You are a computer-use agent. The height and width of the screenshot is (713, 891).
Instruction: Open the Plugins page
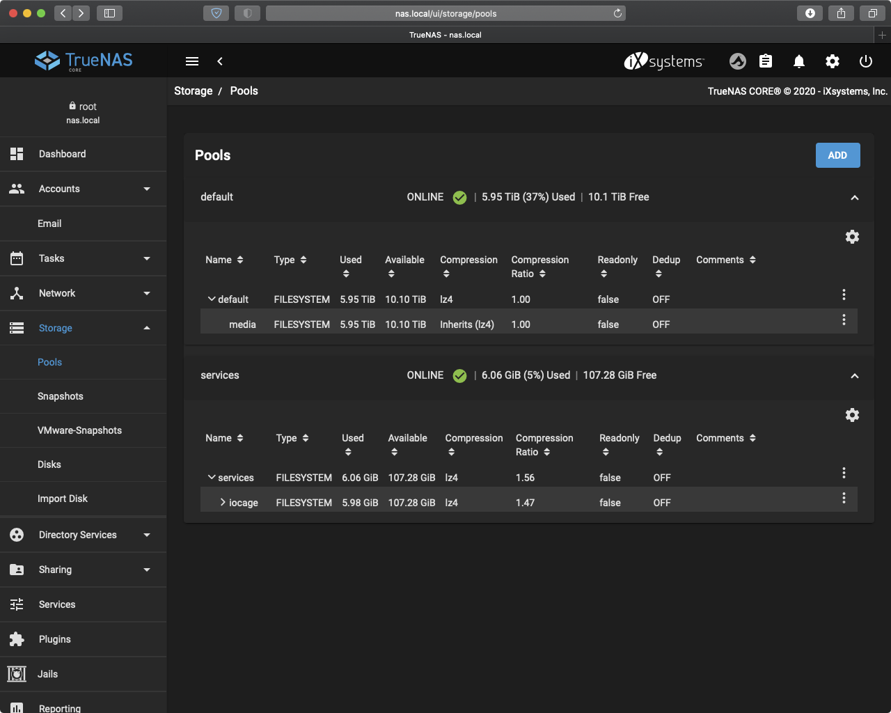point(84,639)
